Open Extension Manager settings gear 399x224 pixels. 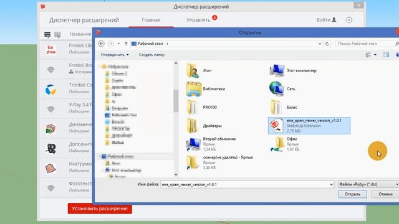[x=349, y=20]
